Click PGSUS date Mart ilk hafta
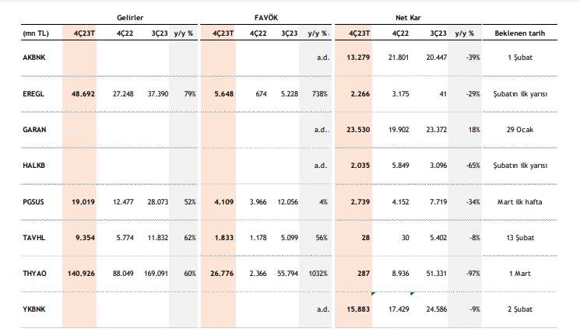This screenshot has height=335, width=580. coord(520,202)
